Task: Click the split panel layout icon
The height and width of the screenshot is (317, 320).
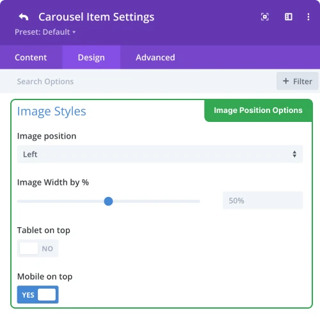Action: tap(289, 17)
